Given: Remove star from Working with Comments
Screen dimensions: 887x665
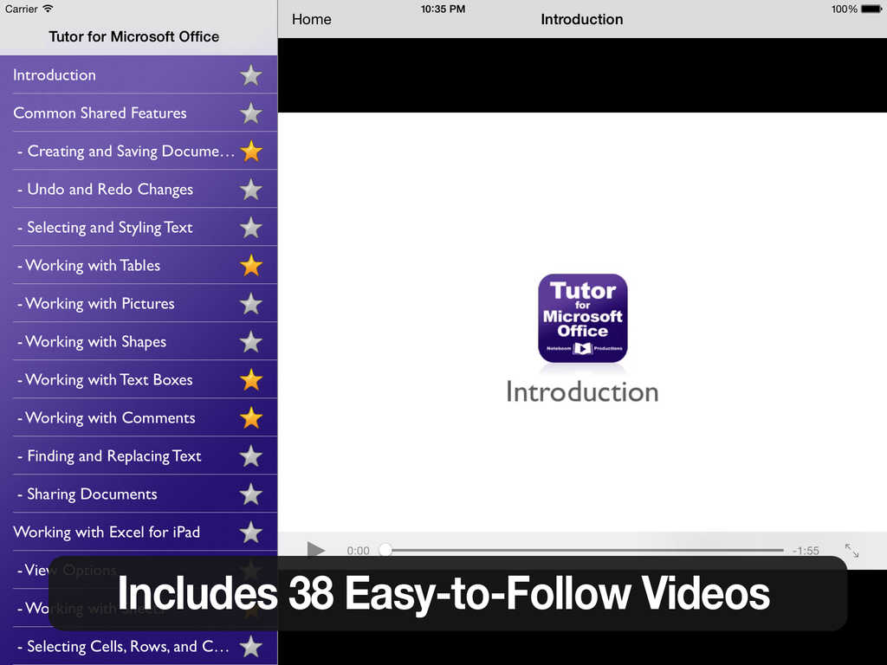Looking at the screenshot, I should point(251,418).
